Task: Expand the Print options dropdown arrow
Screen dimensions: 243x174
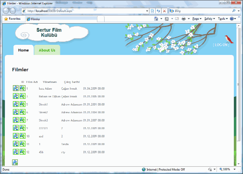Action: pyautogui.click(x=189, y=19)
